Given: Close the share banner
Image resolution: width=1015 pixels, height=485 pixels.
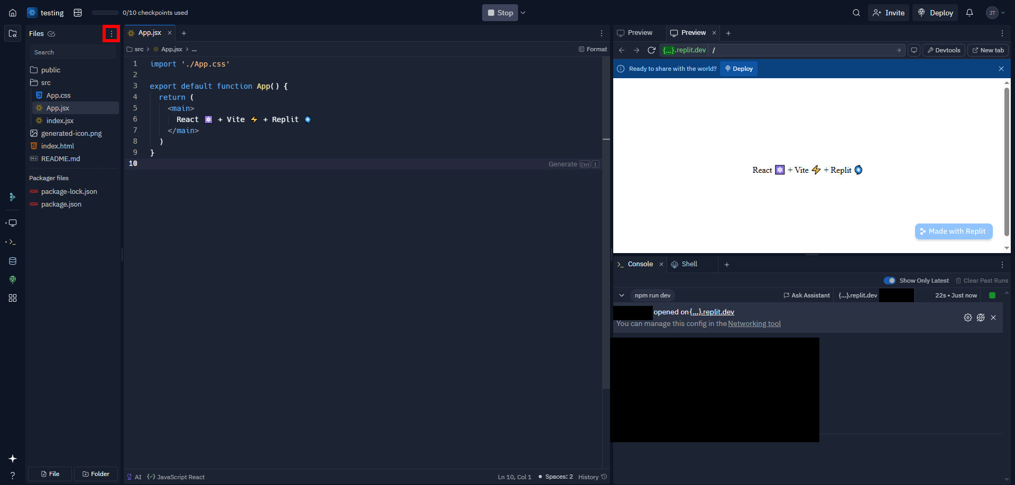Looking at the screenshot, I should [1001, 69].
